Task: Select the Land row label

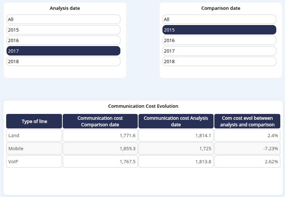Action: (x=34, y=135)
